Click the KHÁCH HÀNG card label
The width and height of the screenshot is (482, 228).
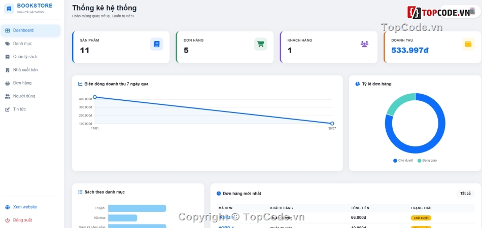point(300,40)
